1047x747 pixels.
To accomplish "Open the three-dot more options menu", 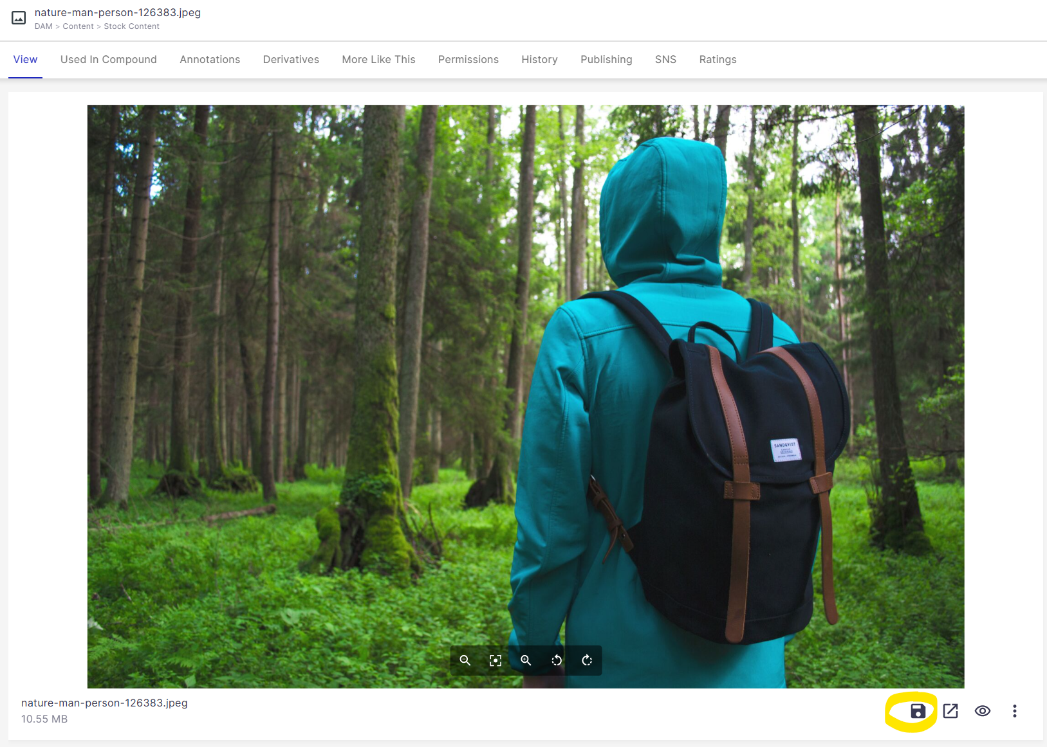I will (1014, 711).
